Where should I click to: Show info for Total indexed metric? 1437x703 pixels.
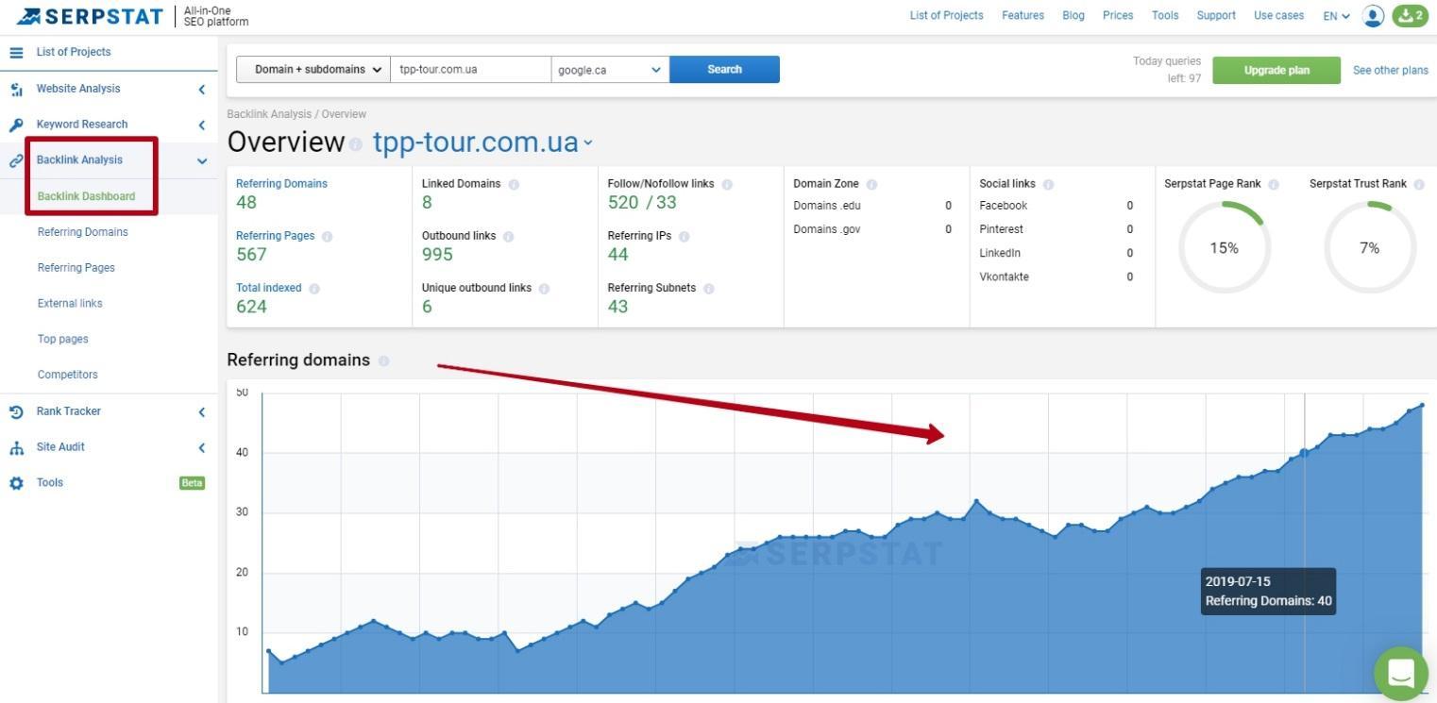point(314,289)
